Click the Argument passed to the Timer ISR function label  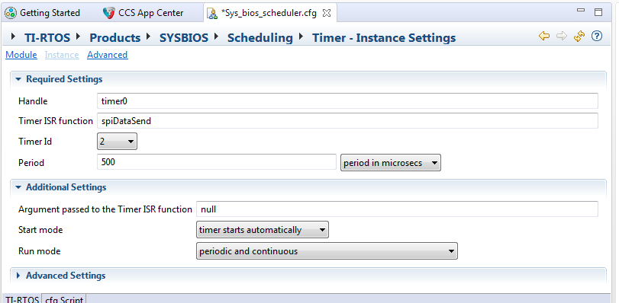(x=105, y=209)
